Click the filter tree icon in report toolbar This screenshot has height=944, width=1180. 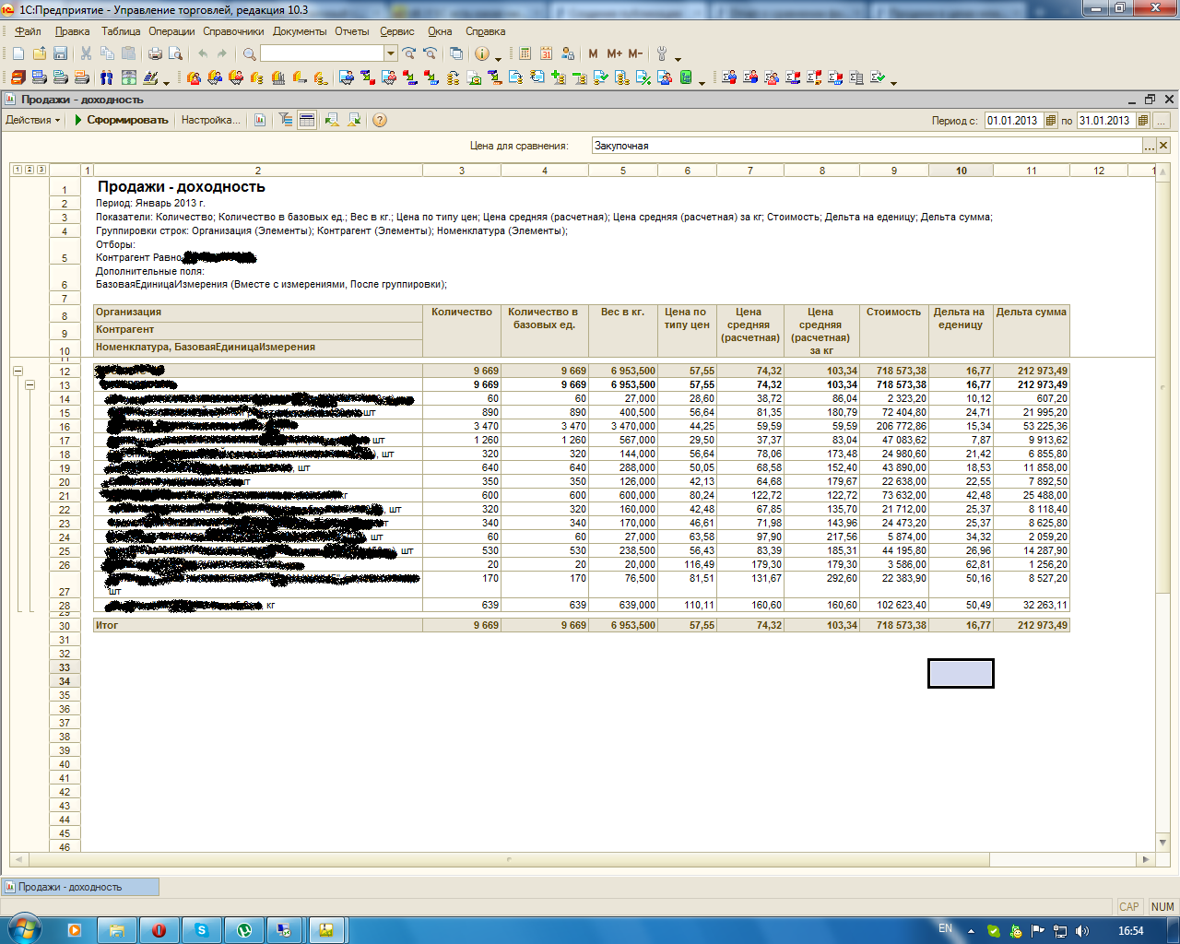(x=287, y=120)
